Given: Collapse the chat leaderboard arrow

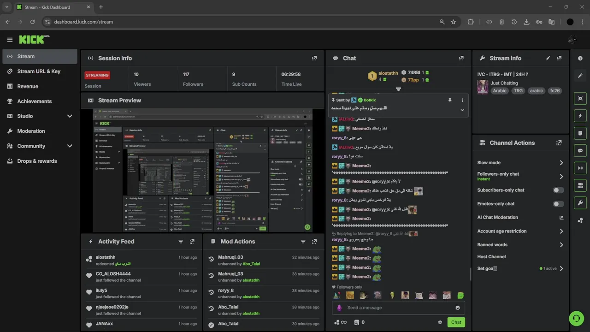Looking at the screenshot, I should [x=398, y=89].
